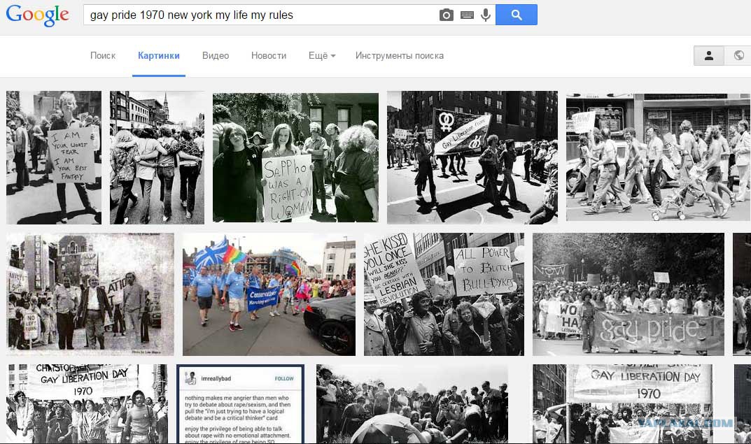Activate the microphone voice search icon
The height and width of the screenshot is (444, 751).
pos(486,15)
